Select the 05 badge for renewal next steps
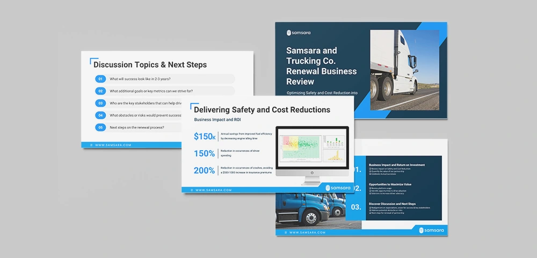The height and width of the screenshot is (258, 537). [100, 128]
